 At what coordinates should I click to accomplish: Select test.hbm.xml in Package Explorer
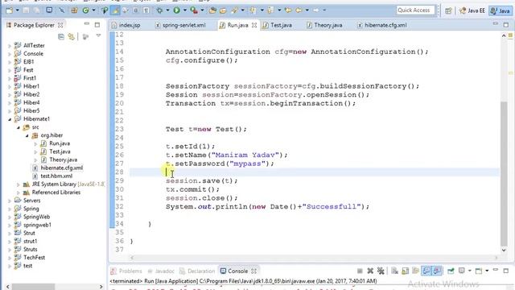pyautogui.click(x=56, y=176)
